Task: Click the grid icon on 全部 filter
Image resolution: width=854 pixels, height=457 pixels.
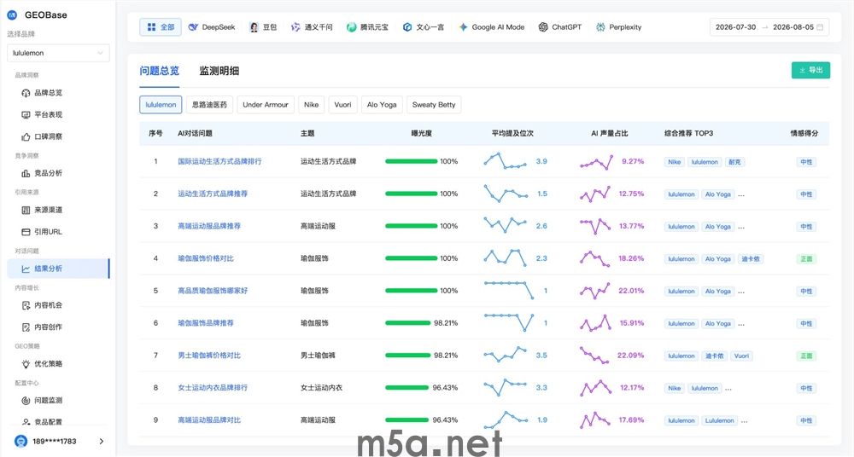Action: (151, 27)
